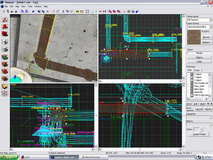Image resolution: width=213 pixels, height=160 pixels.
Task: Select the Clipping tool
Action: pyautogui.click(x=5, y=87)
